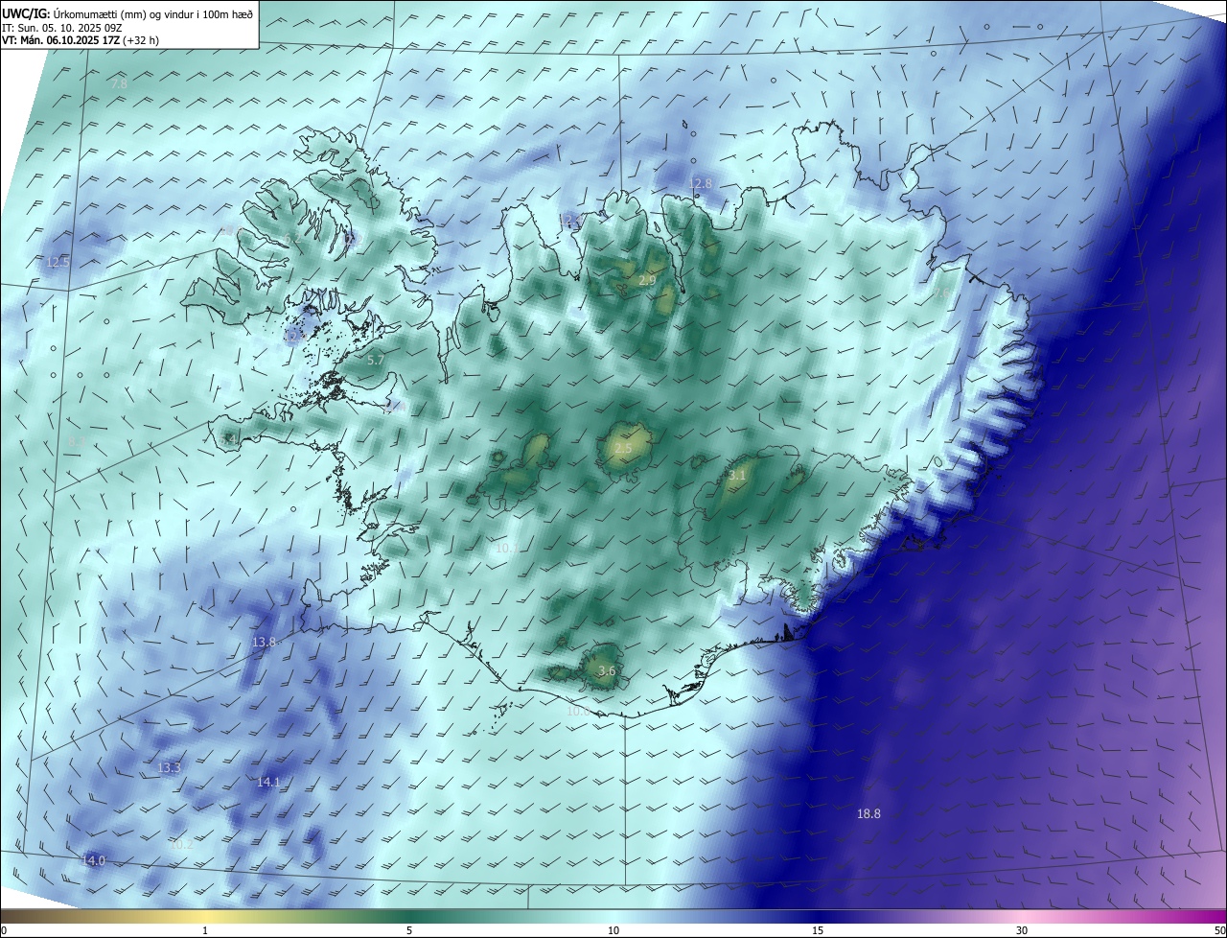
Task: Click the 13.8 value label
Action: pos(264,642)
